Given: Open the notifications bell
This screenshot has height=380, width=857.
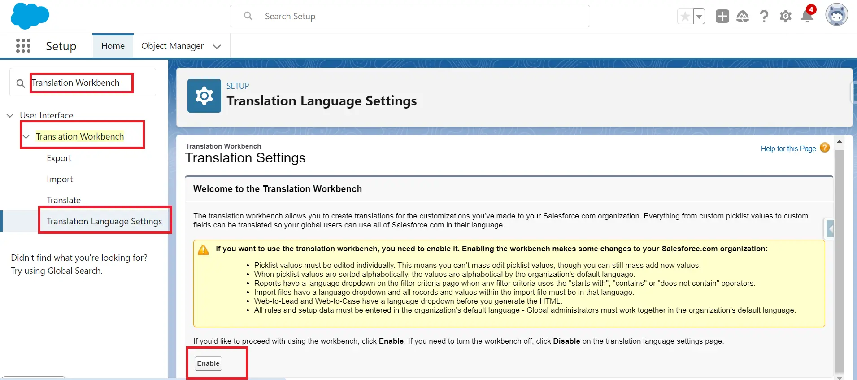Looking at the screenshot, I should click(807, 17).
